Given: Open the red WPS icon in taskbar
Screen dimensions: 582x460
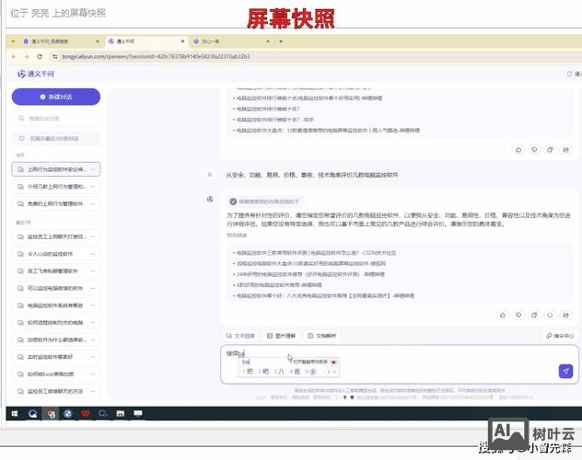Looking at the screenshot, I should [x=86, y=414].
